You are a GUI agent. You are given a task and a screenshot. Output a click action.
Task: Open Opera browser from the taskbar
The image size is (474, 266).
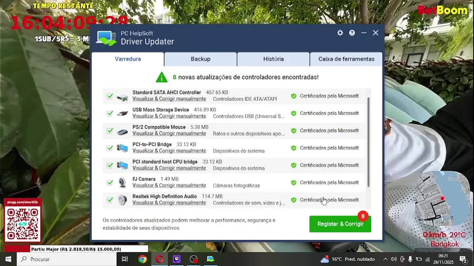(159, 259)
